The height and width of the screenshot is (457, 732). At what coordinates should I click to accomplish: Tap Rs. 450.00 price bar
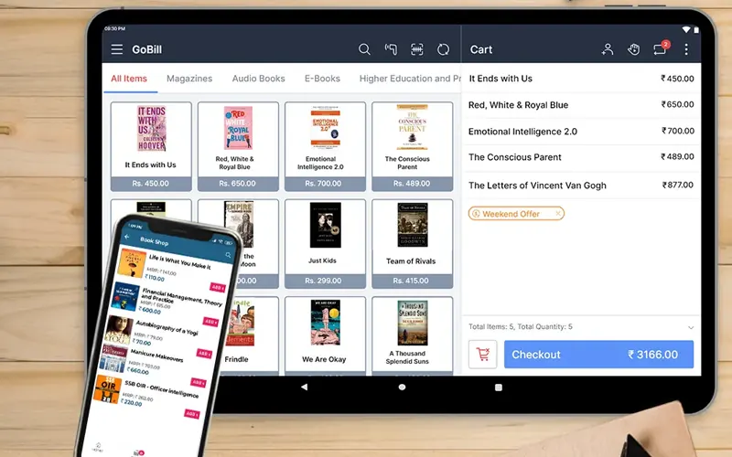(x=151, y=184)
